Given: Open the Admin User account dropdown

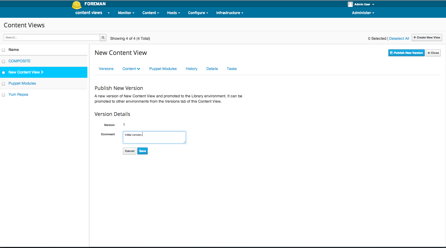Looking at the screenshot, I should (364, 4).
